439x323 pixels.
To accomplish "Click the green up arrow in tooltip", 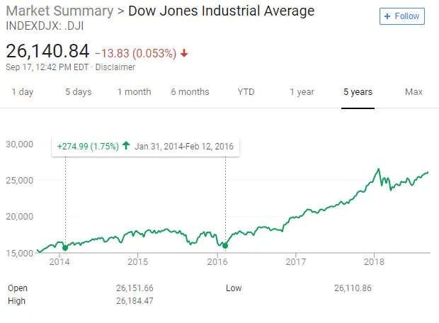I will coord(126,146).
